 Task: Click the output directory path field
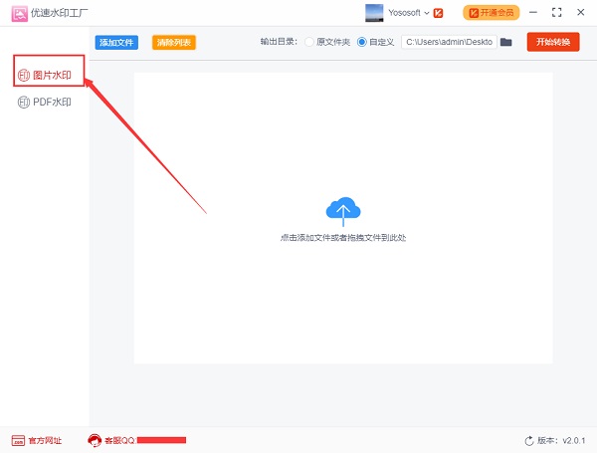pyautogui.click(x=448, y=43)
